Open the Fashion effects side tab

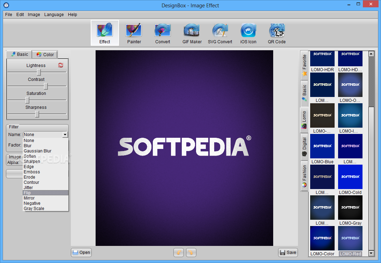[x=304, y=176]
